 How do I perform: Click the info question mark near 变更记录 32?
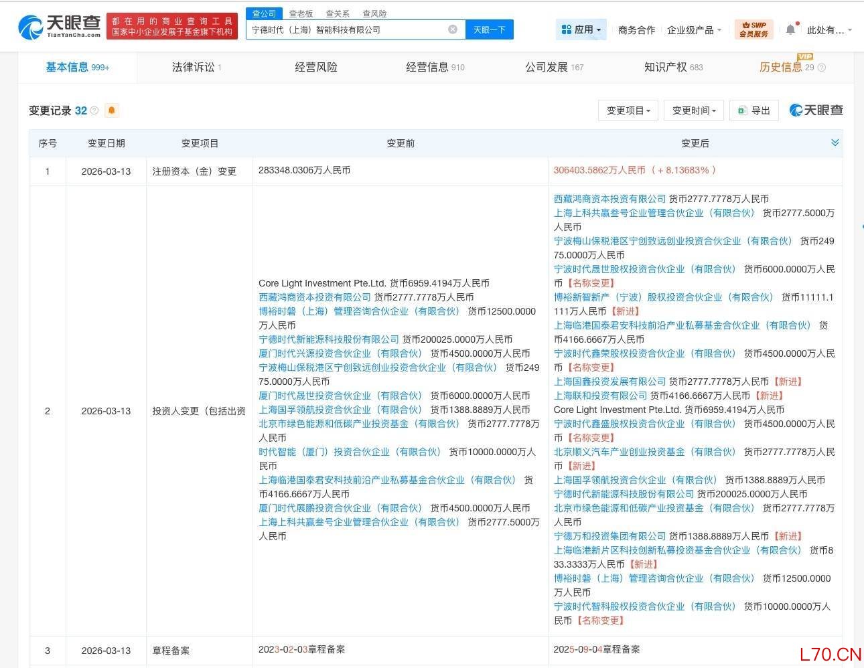click(x=94, y=110)
